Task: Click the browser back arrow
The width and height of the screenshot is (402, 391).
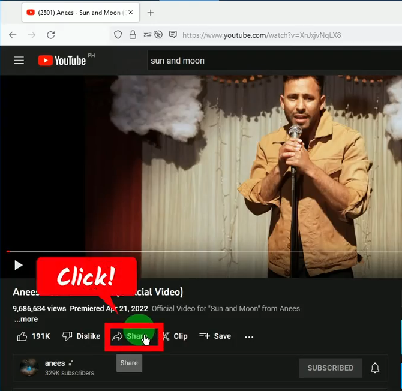Action: tap(13, 35)
